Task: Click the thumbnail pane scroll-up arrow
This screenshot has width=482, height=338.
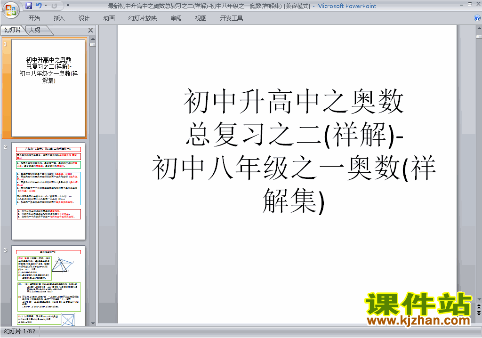Action: coord(93,39)
